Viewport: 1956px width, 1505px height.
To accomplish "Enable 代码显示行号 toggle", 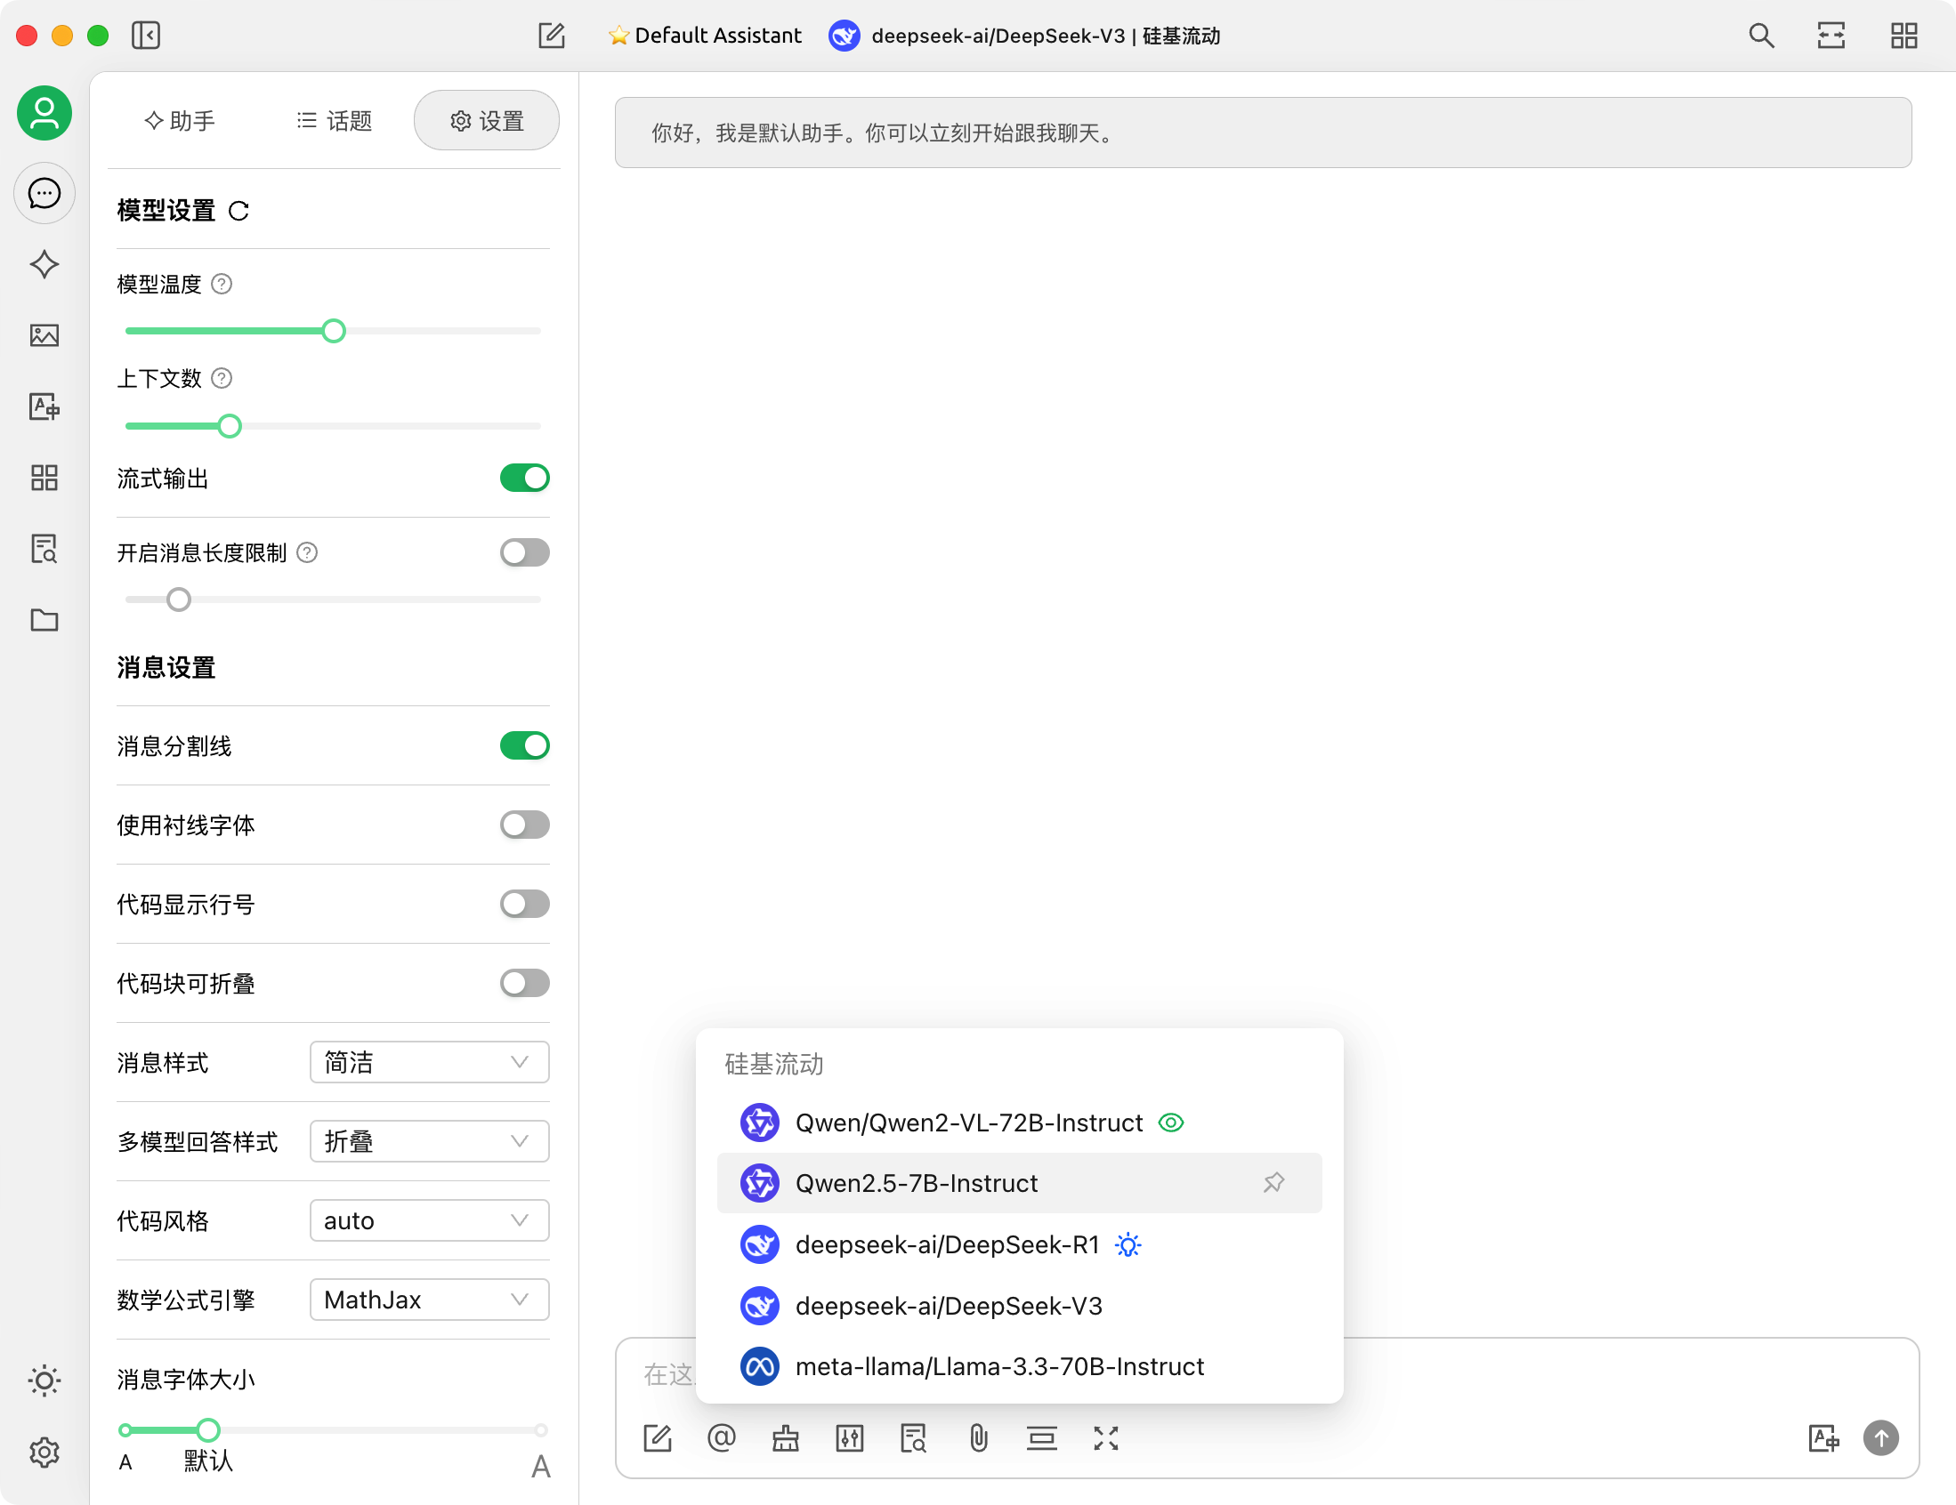I will pos(524,904).
